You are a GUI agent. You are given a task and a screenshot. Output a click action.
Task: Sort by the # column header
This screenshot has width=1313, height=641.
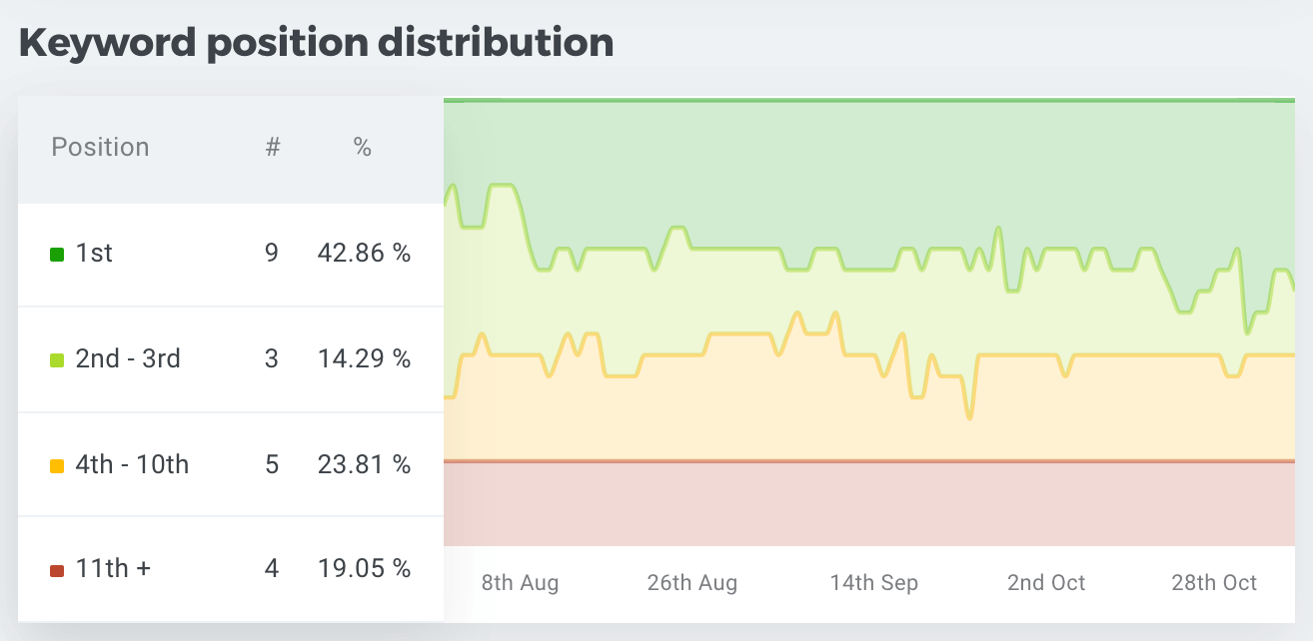[272, 148]
